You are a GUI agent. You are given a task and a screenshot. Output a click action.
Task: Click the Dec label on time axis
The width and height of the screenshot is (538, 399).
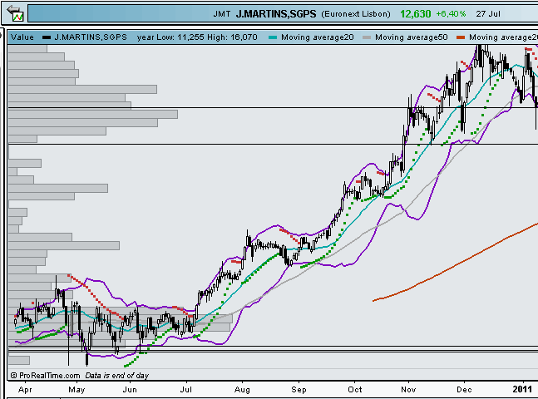coord(464,389)
